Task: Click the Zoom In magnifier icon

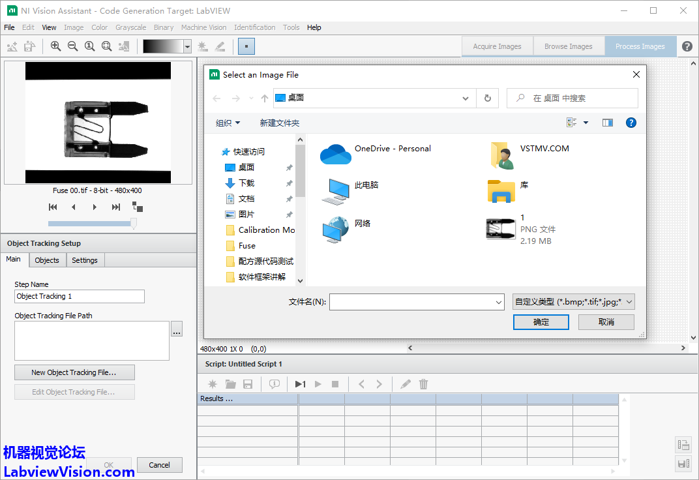Action: [55, 46]
